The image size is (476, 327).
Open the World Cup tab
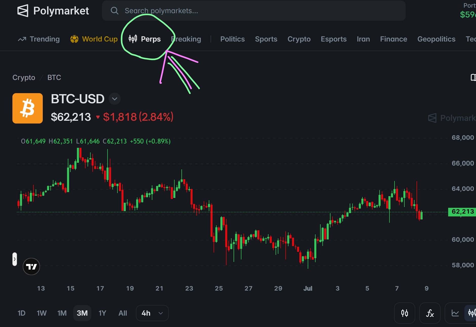coord(94,39)
